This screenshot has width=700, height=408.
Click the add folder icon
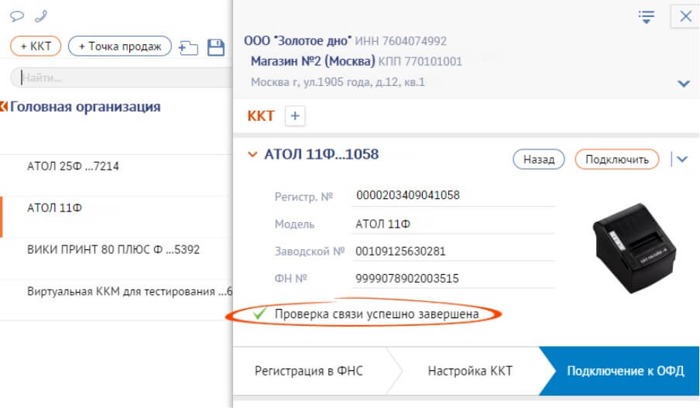click(x=188, y=48)
